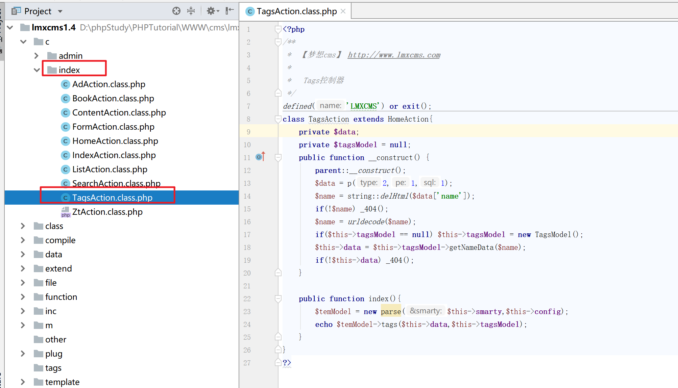This screenshot has width=678, height=388.
Task: Collapse the lmxcms1.4 project root
Action: (10, 27)
